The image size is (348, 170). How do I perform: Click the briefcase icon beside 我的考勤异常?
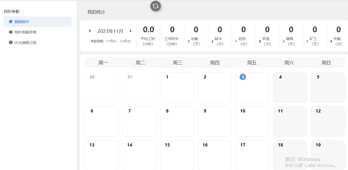(x=11, y=32)
